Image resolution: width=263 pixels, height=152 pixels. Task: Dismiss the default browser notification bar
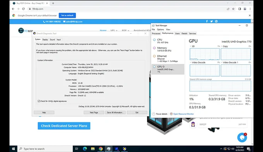pyautogui.click(x=249, y=15)
